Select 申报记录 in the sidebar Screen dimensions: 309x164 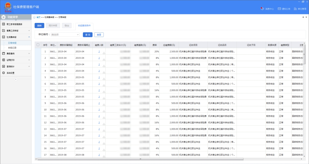12,48
